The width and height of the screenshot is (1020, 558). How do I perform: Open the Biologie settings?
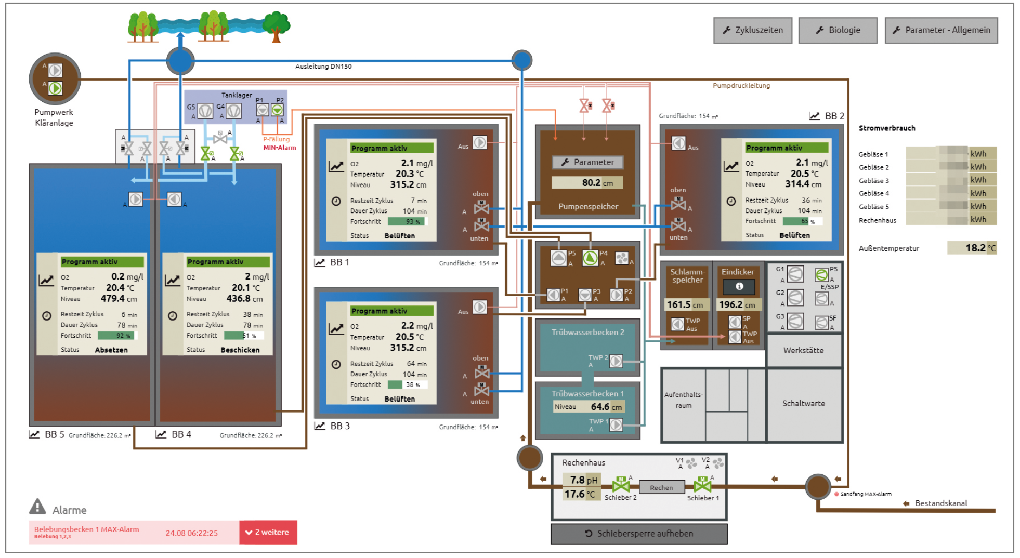[x=838, y=30]
